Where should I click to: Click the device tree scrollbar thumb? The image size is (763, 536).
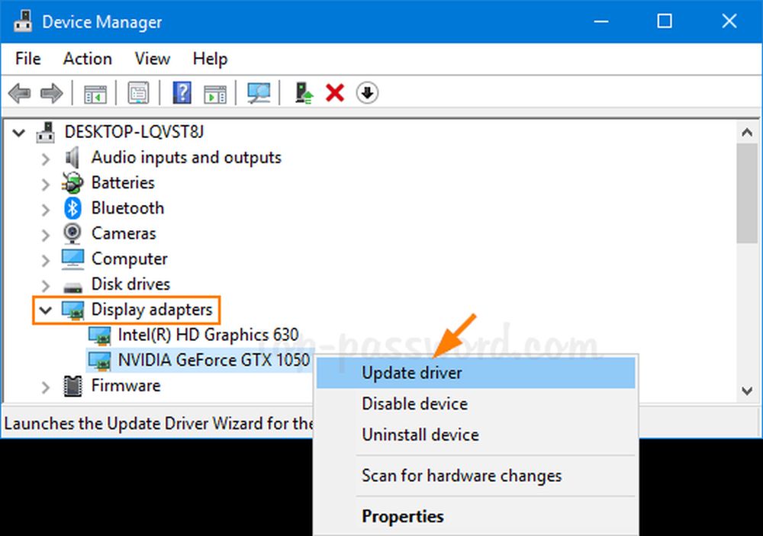pos(747,193)
